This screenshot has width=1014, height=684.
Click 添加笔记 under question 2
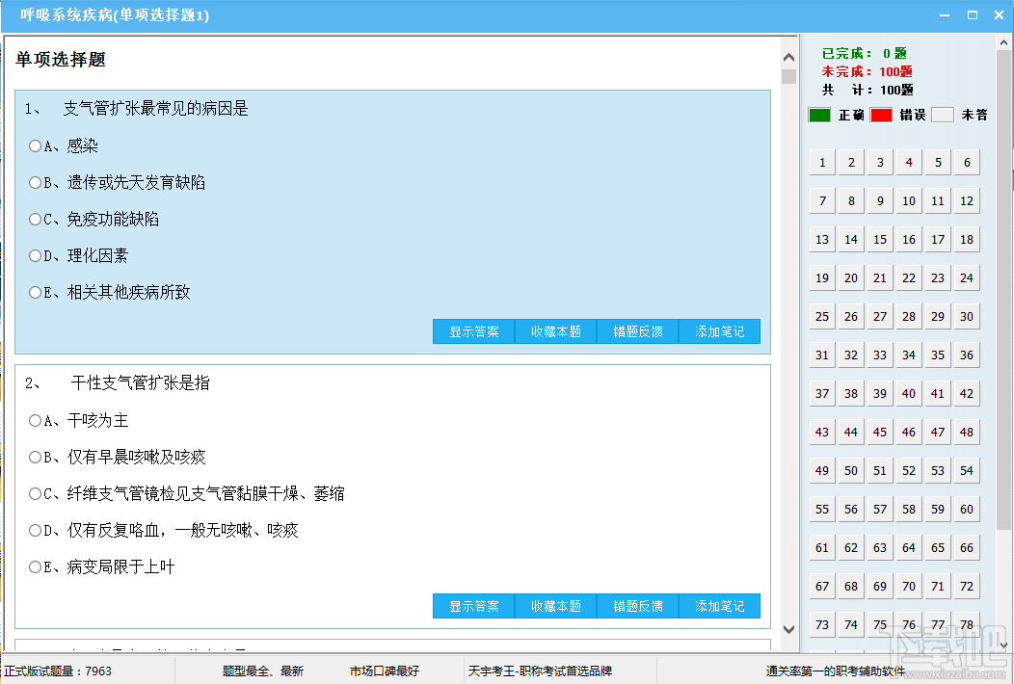coord(720,606)
